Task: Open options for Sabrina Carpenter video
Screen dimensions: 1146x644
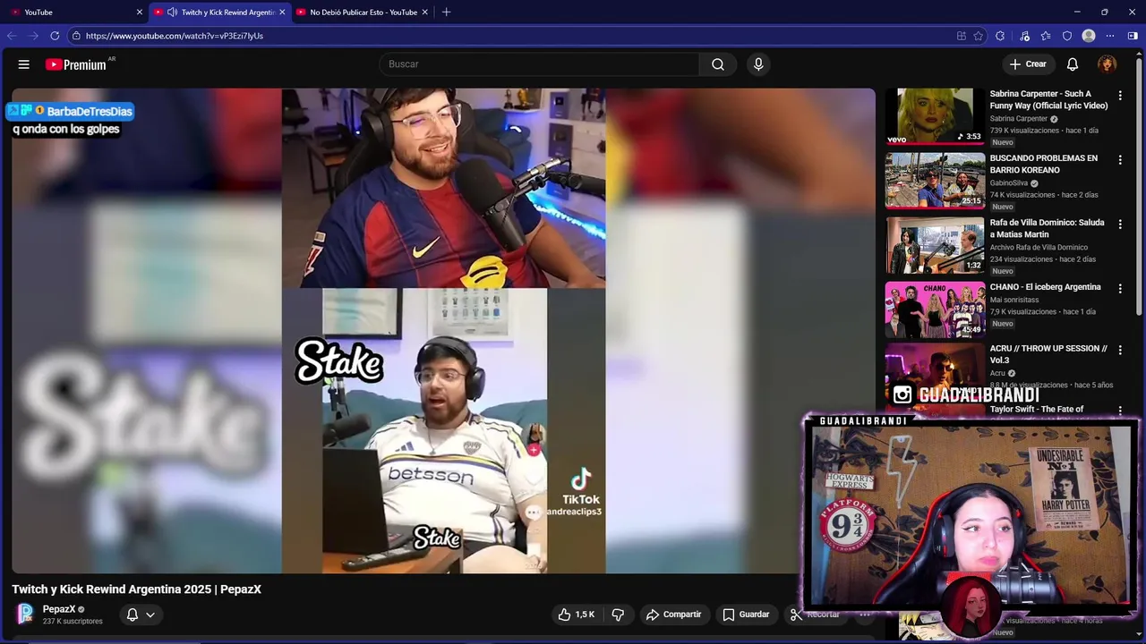Action: (x=1120, y=95)
